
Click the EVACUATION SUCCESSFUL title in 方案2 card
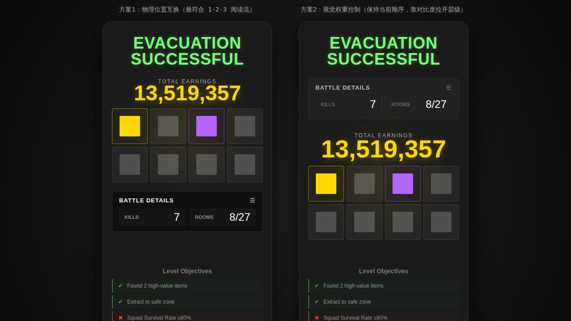384,51
